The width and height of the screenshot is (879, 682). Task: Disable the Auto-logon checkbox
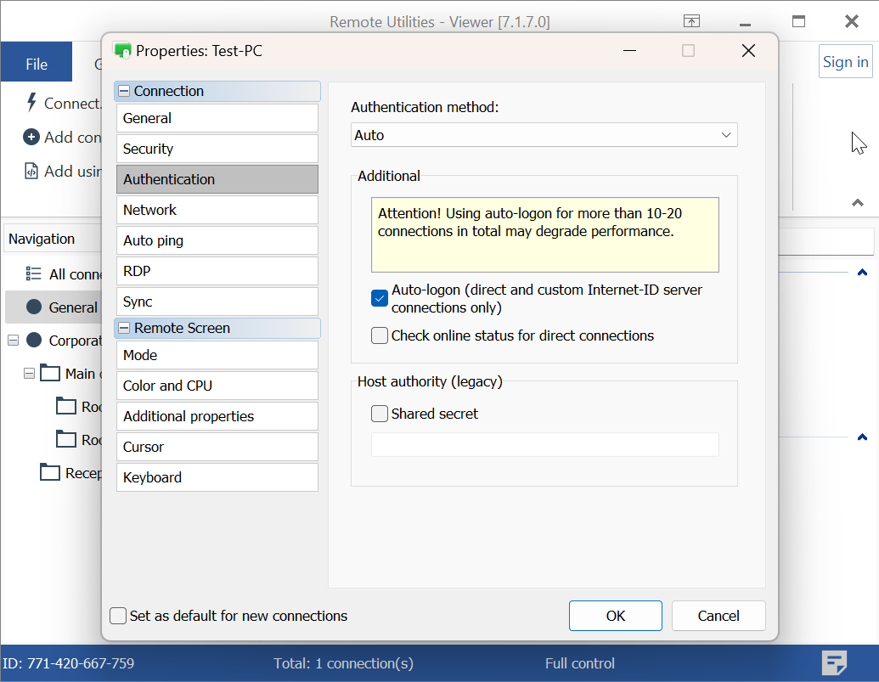[x=380, y=298]
